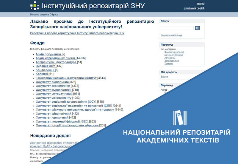Click the Інституційний репозитарій ЗНУ title
Image resolution: width=238 pixels, height=164 pixels.
pos(93,6)
